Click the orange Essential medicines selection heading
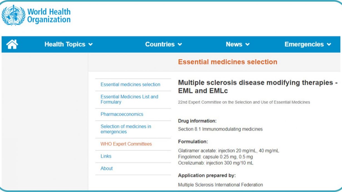The height and width of the screenshot is (192, 342). [x=228, y=62]
